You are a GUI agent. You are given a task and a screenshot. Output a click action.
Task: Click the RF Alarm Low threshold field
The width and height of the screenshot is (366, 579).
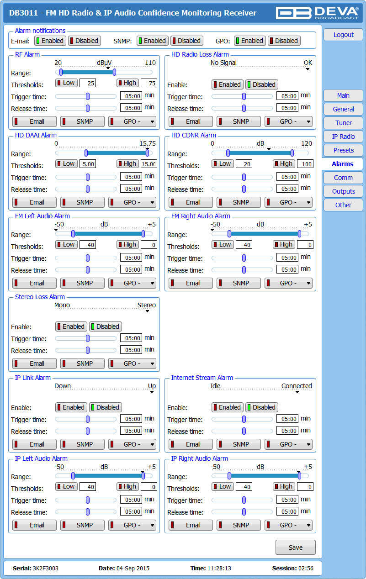coord(88,83)
